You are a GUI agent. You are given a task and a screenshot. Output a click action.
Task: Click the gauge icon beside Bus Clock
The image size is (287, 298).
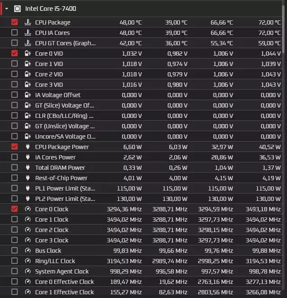[x=28, y=250]
